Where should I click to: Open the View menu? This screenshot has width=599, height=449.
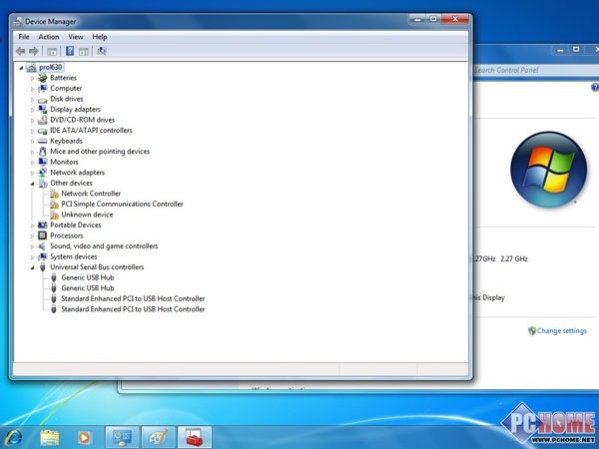75,37
